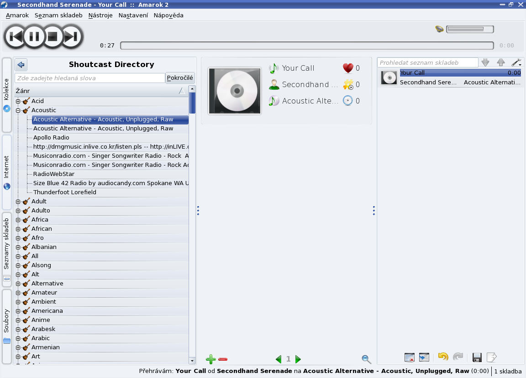Switch to the Internet sidebar tab
This screenshot has width=526, height=378.
(x=7, y=172)
